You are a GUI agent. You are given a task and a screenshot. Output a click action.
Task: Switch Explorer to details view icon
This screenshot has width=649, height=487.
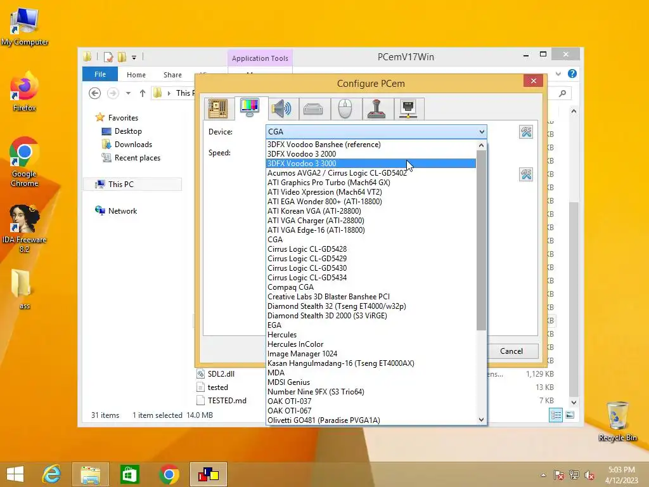coord(556,415)
